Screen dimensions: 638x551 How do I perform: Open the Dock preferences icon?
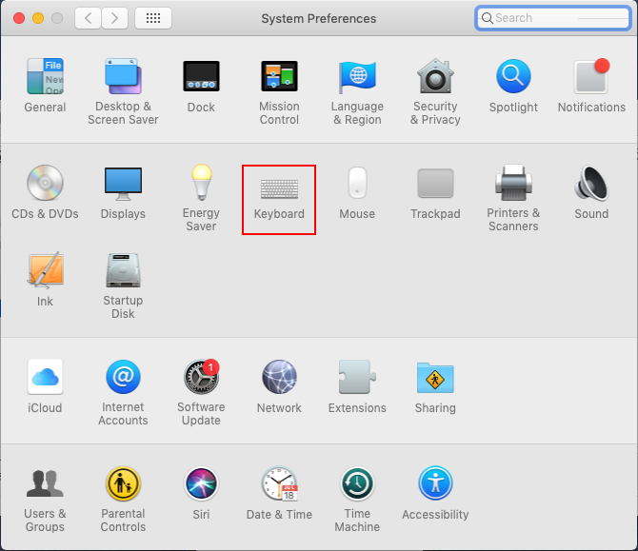[x=201, y=76]
